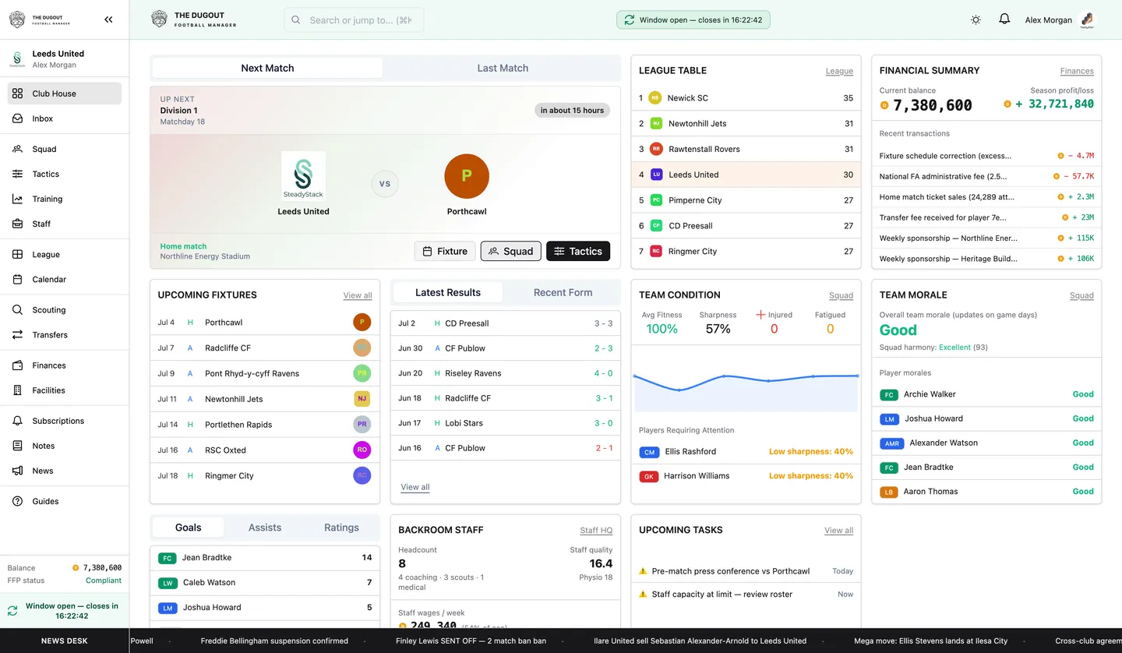Image resolution: width=1122 pixels, height=653 pixels.
Task: Open Guides help in the sidebar
Action: 65,501
